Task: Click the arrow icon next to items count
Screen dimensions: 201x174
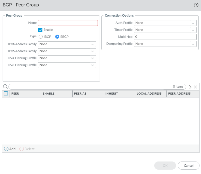Action: (x=189, y=87)
